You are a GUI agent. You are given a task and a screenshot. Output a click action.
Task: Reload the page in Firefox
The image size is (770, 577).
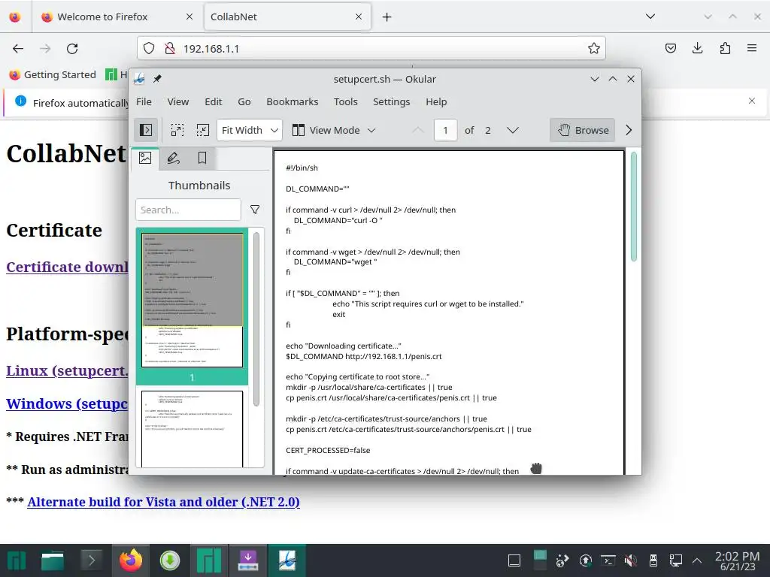(x=73, y=49)
